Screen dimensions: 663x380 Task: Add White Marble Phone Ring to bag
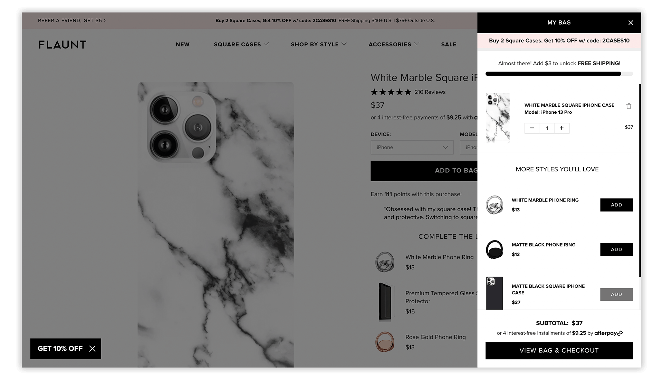click(616, 205)
